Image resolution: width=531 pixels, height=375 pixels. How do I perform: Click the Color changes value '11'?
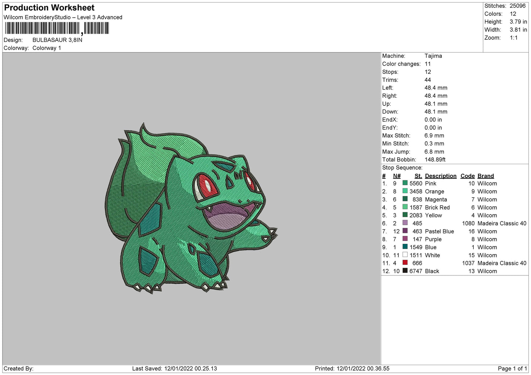(x=428, y=64)
